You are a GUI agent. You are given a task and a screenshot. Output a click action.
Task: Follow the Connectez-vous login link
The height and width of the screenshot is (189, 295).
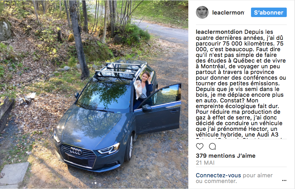(x=218, y=175)
